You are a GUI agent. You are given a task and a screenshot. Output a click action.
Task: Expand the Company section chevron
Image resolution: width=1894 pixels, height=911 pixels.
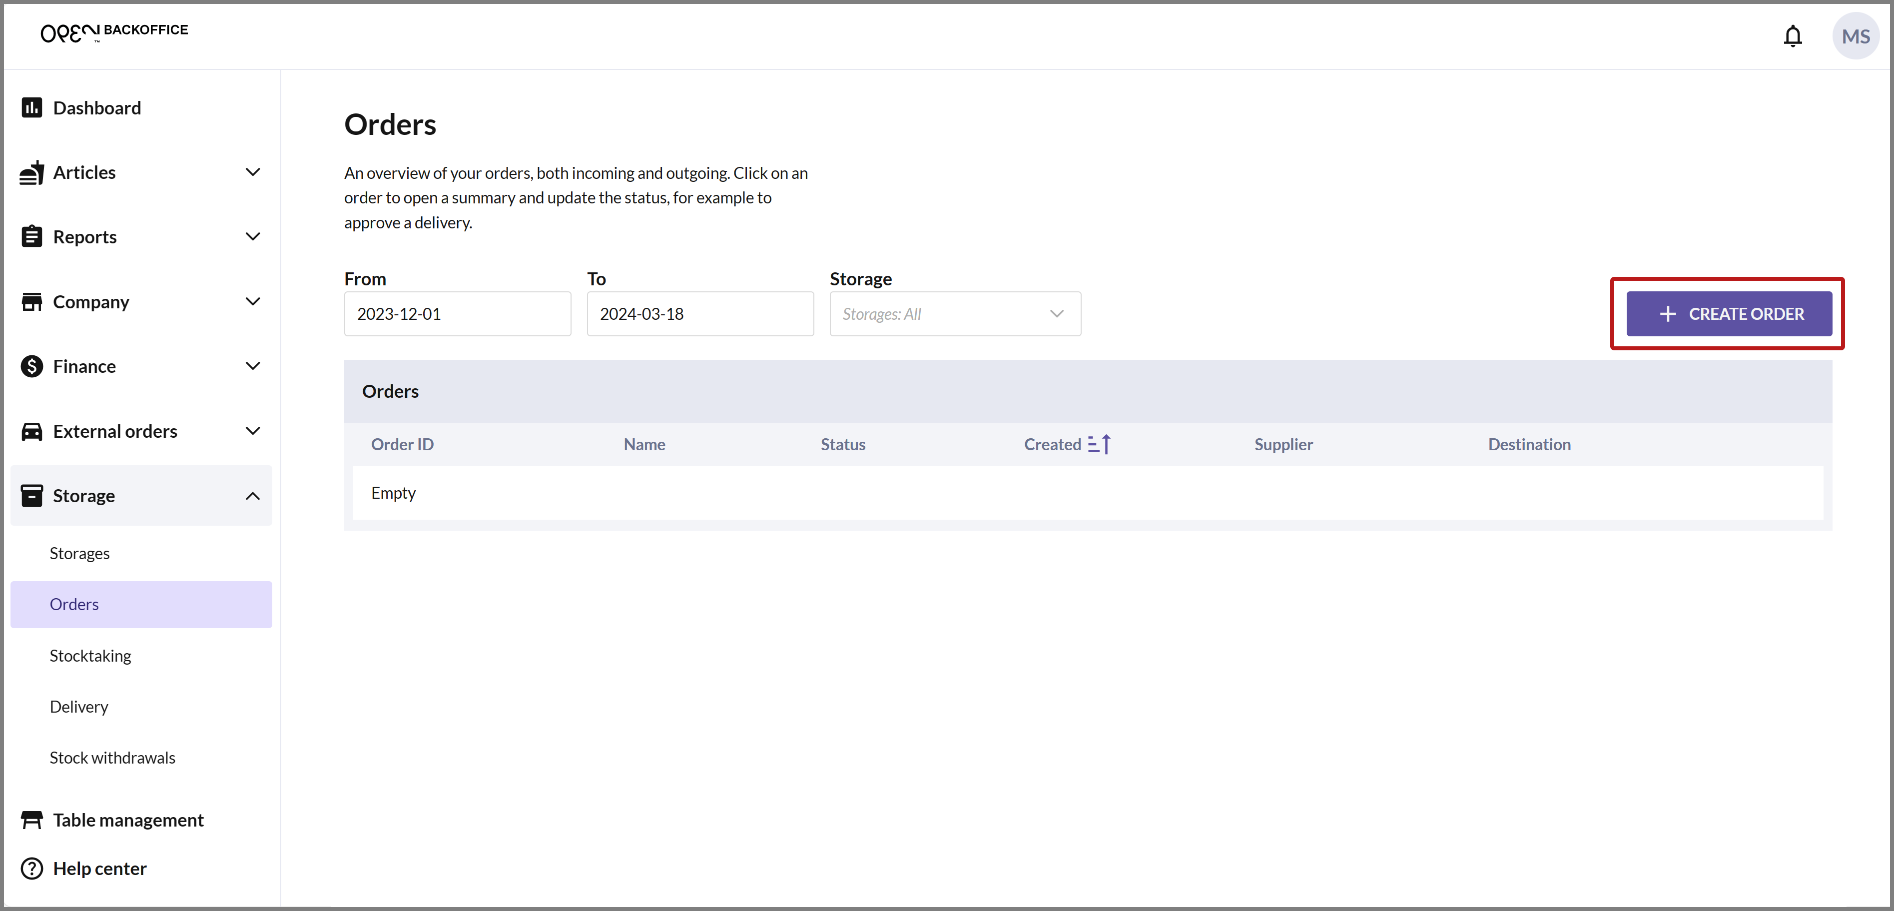pyautogui.click(x=252, y=301)
